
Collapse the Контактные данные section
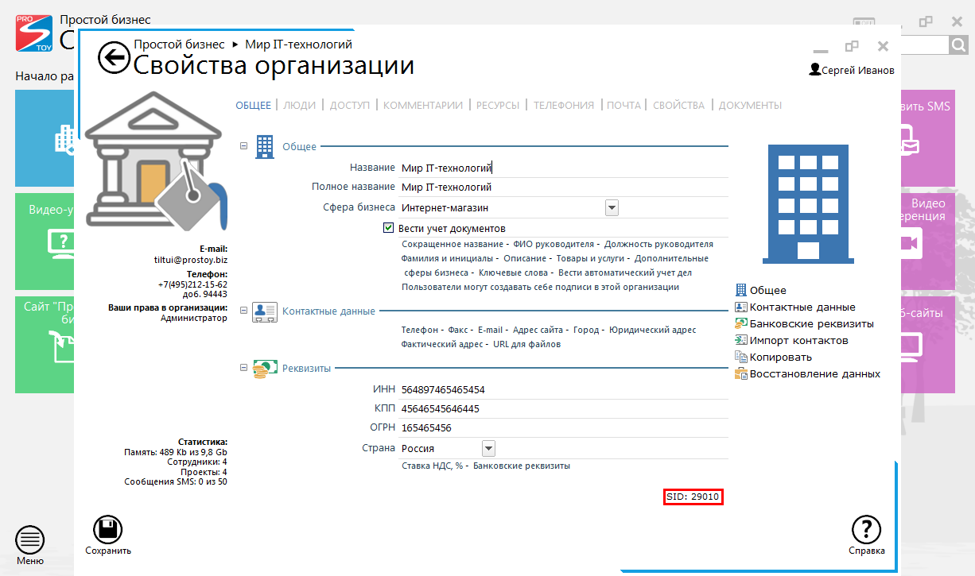[x=244, y=311]
